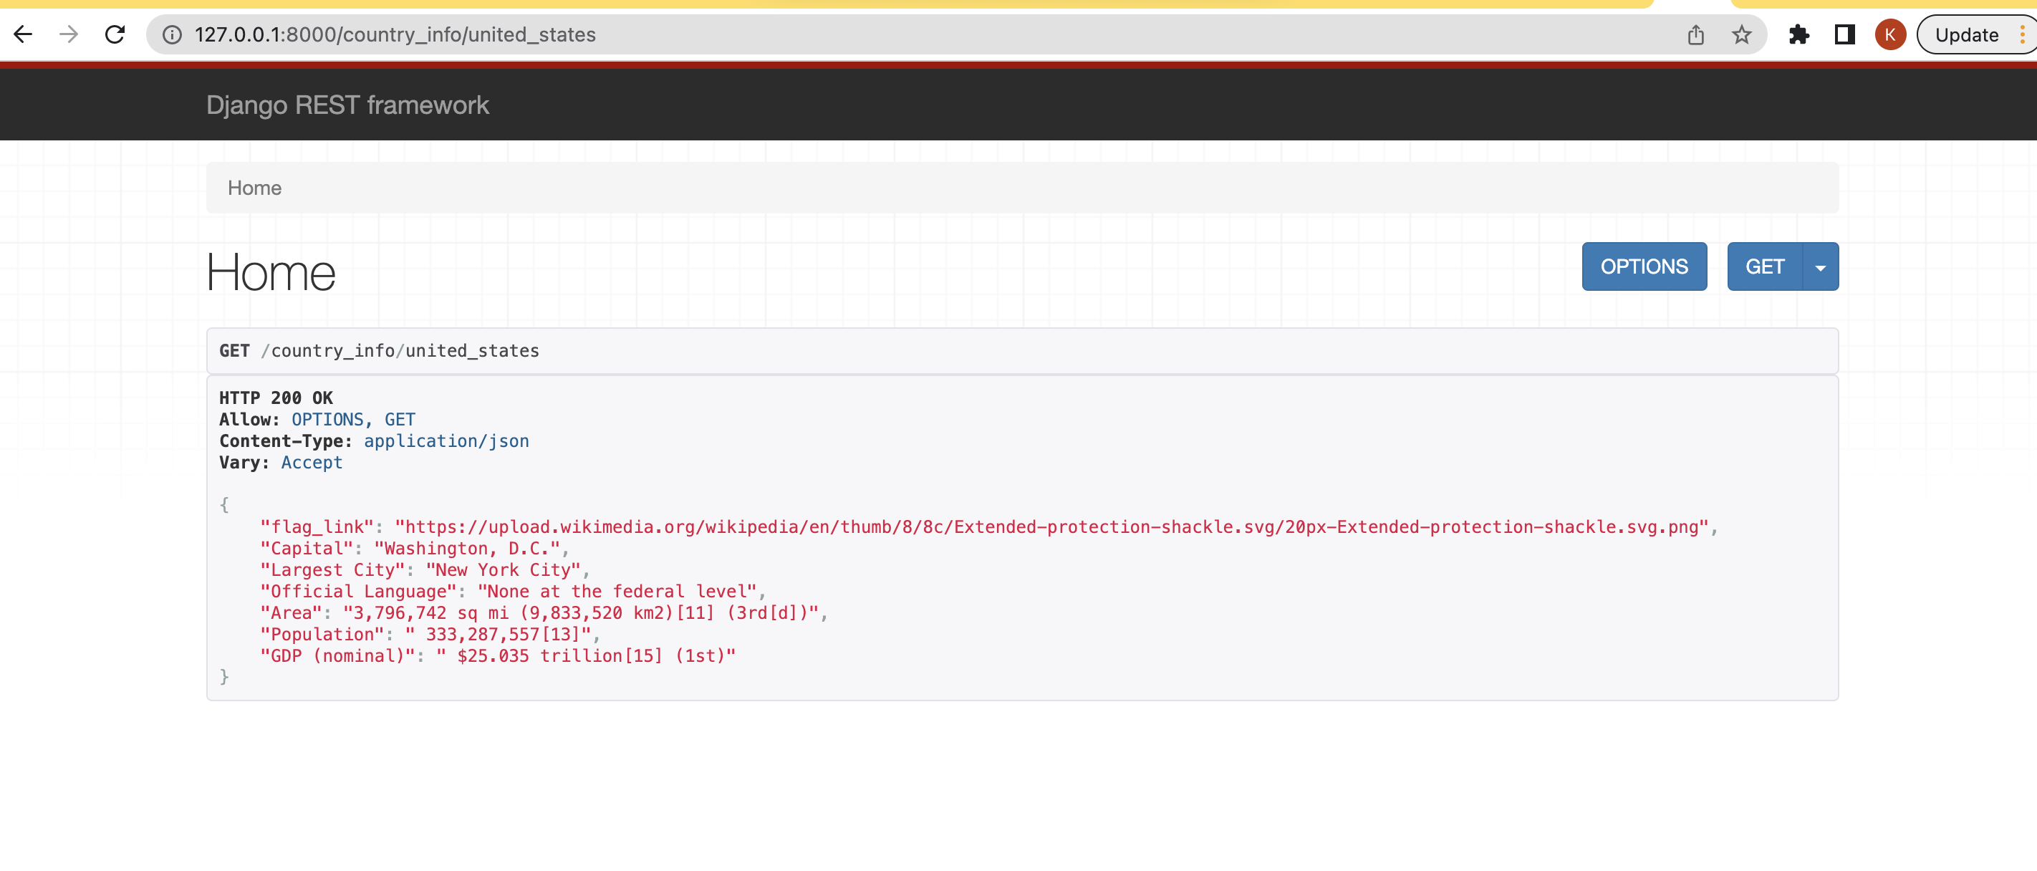Click the GET request path line

click(x=380, y=351)
